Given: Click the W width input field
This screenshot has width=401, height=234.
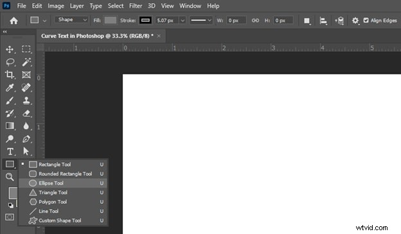Looking at the screenshot, I should click(x=236, y=21).
